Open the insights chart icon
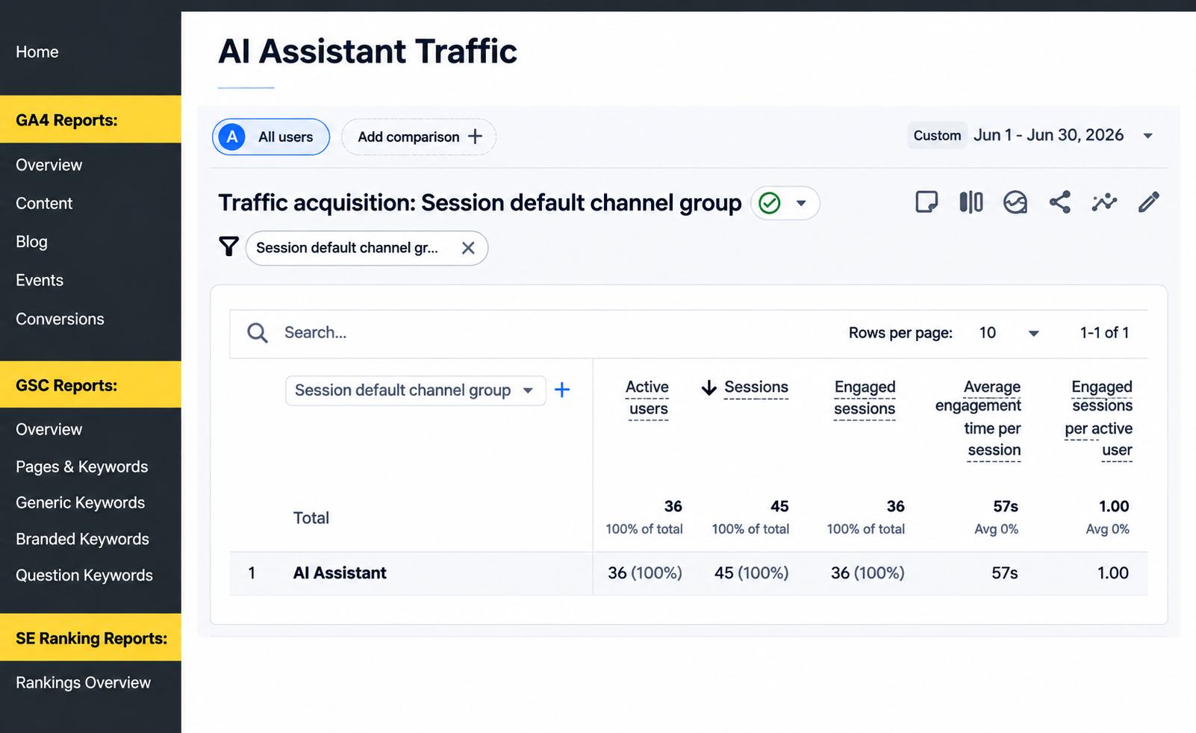Image resolution: width=1196 pixels, height=733 pixels. tap(1015, 202)
